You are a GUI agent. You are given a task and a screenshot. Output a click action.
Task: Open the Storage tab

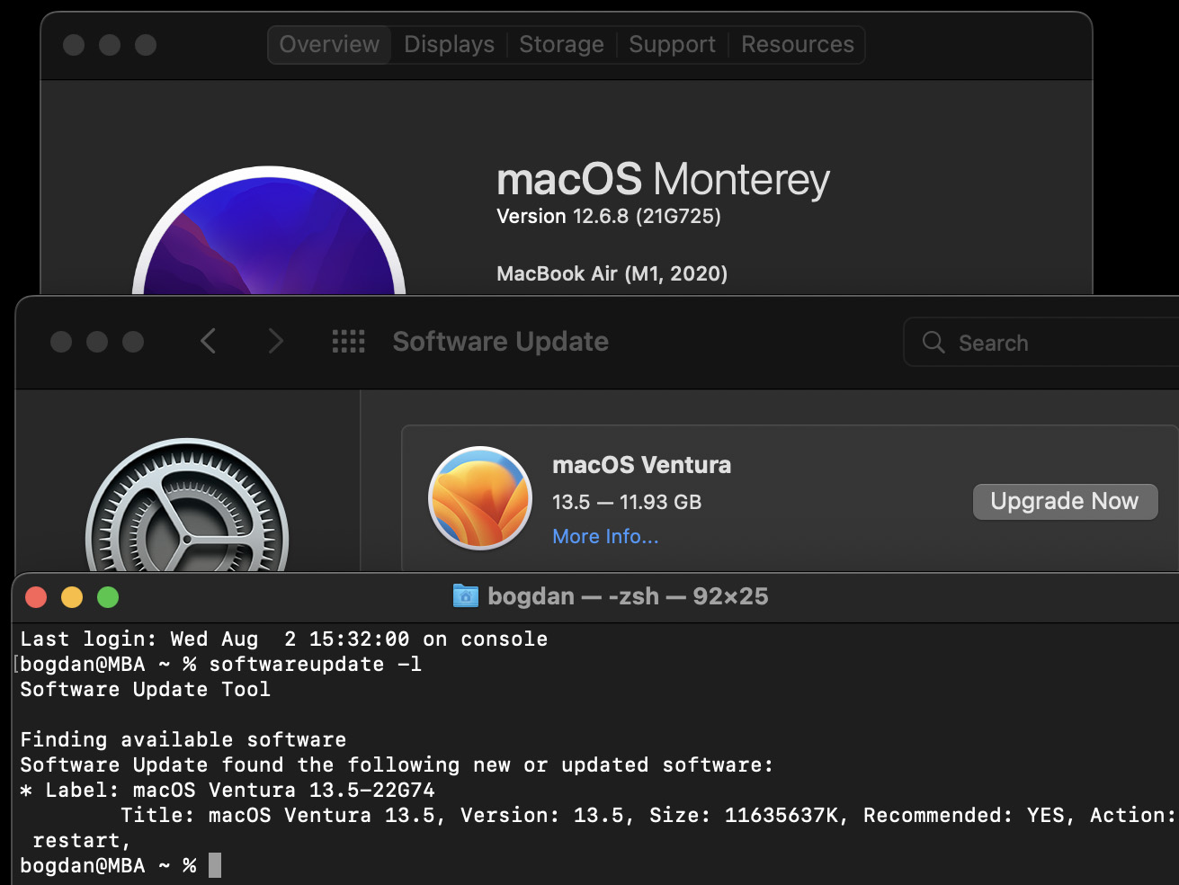(561, 44)
